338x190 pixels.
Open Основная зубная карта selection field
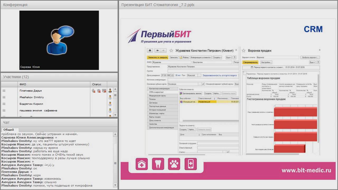point(186,84)
